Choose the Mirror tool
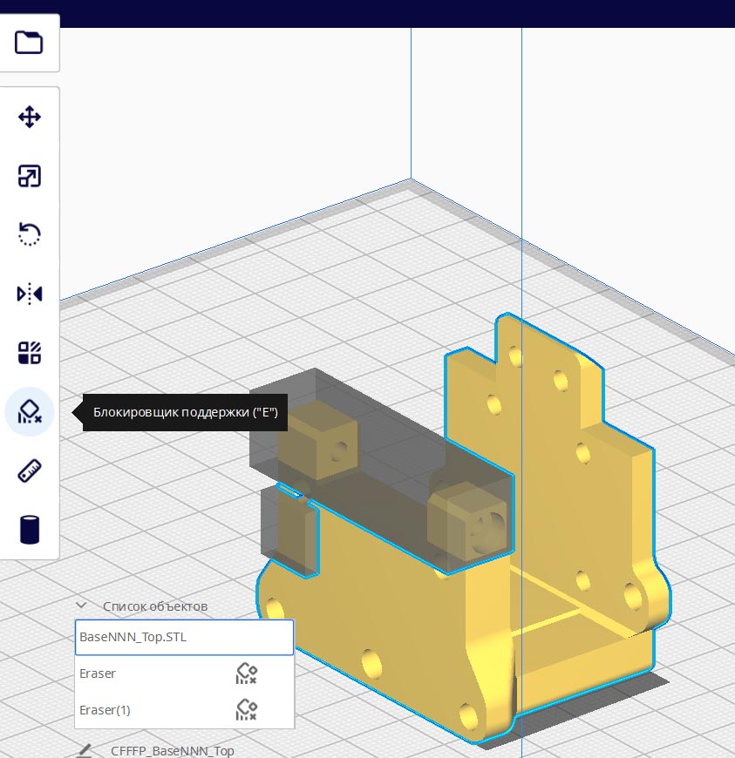This screenshot has height=758, width=735. pyautogui.click(x=30, y=294)
